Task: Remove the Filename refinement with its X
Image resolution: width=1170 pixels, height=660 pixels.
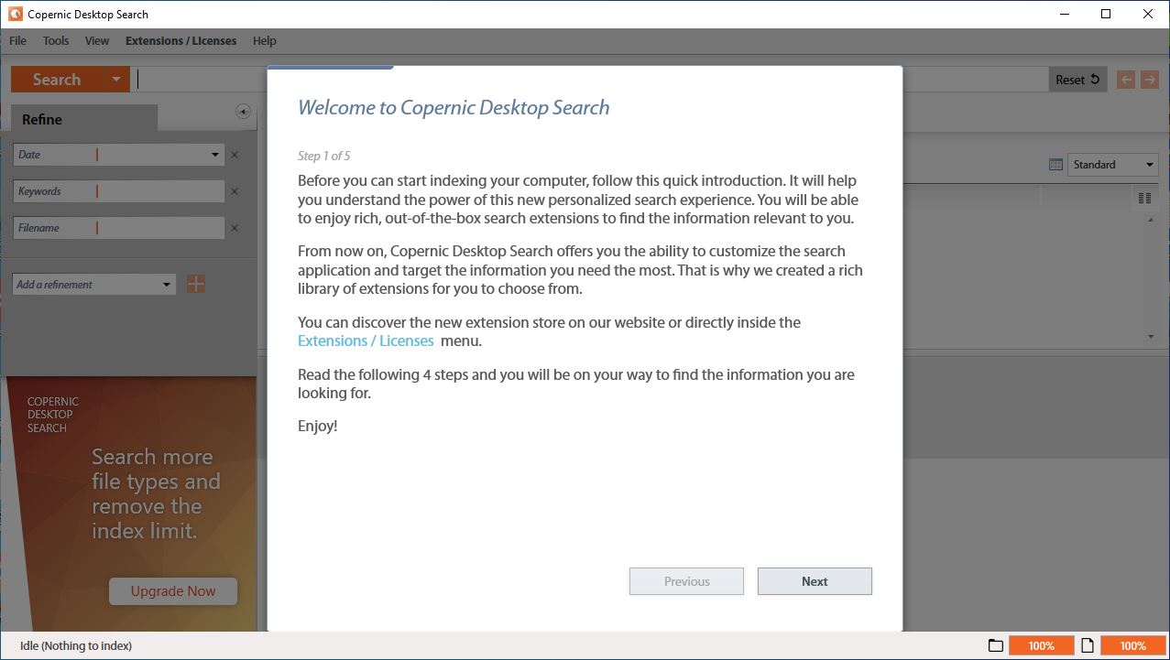Action: pyautogui.click(x=235, y=228)
